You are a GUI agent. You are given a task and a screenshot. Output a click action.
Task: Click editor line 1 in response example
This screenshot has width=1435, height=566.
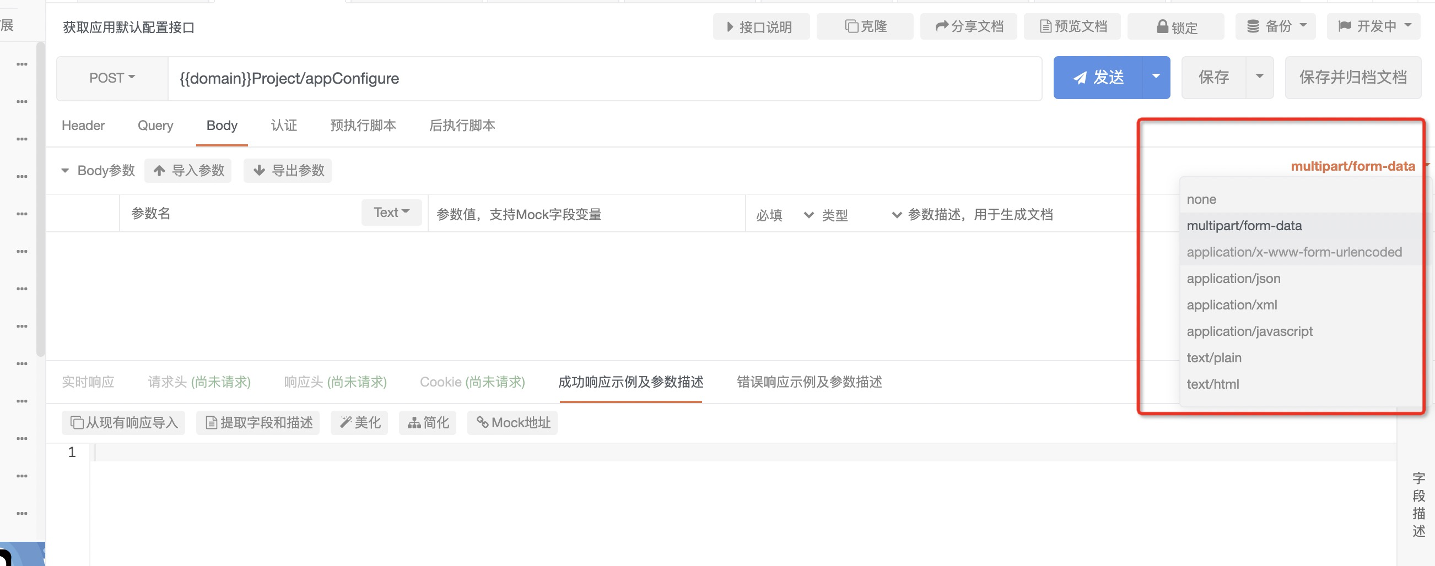pyautogui.click(x=744, y=452)
